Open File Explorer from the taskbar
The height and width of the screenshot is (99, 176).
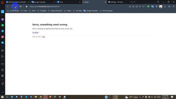click(36, 97)
